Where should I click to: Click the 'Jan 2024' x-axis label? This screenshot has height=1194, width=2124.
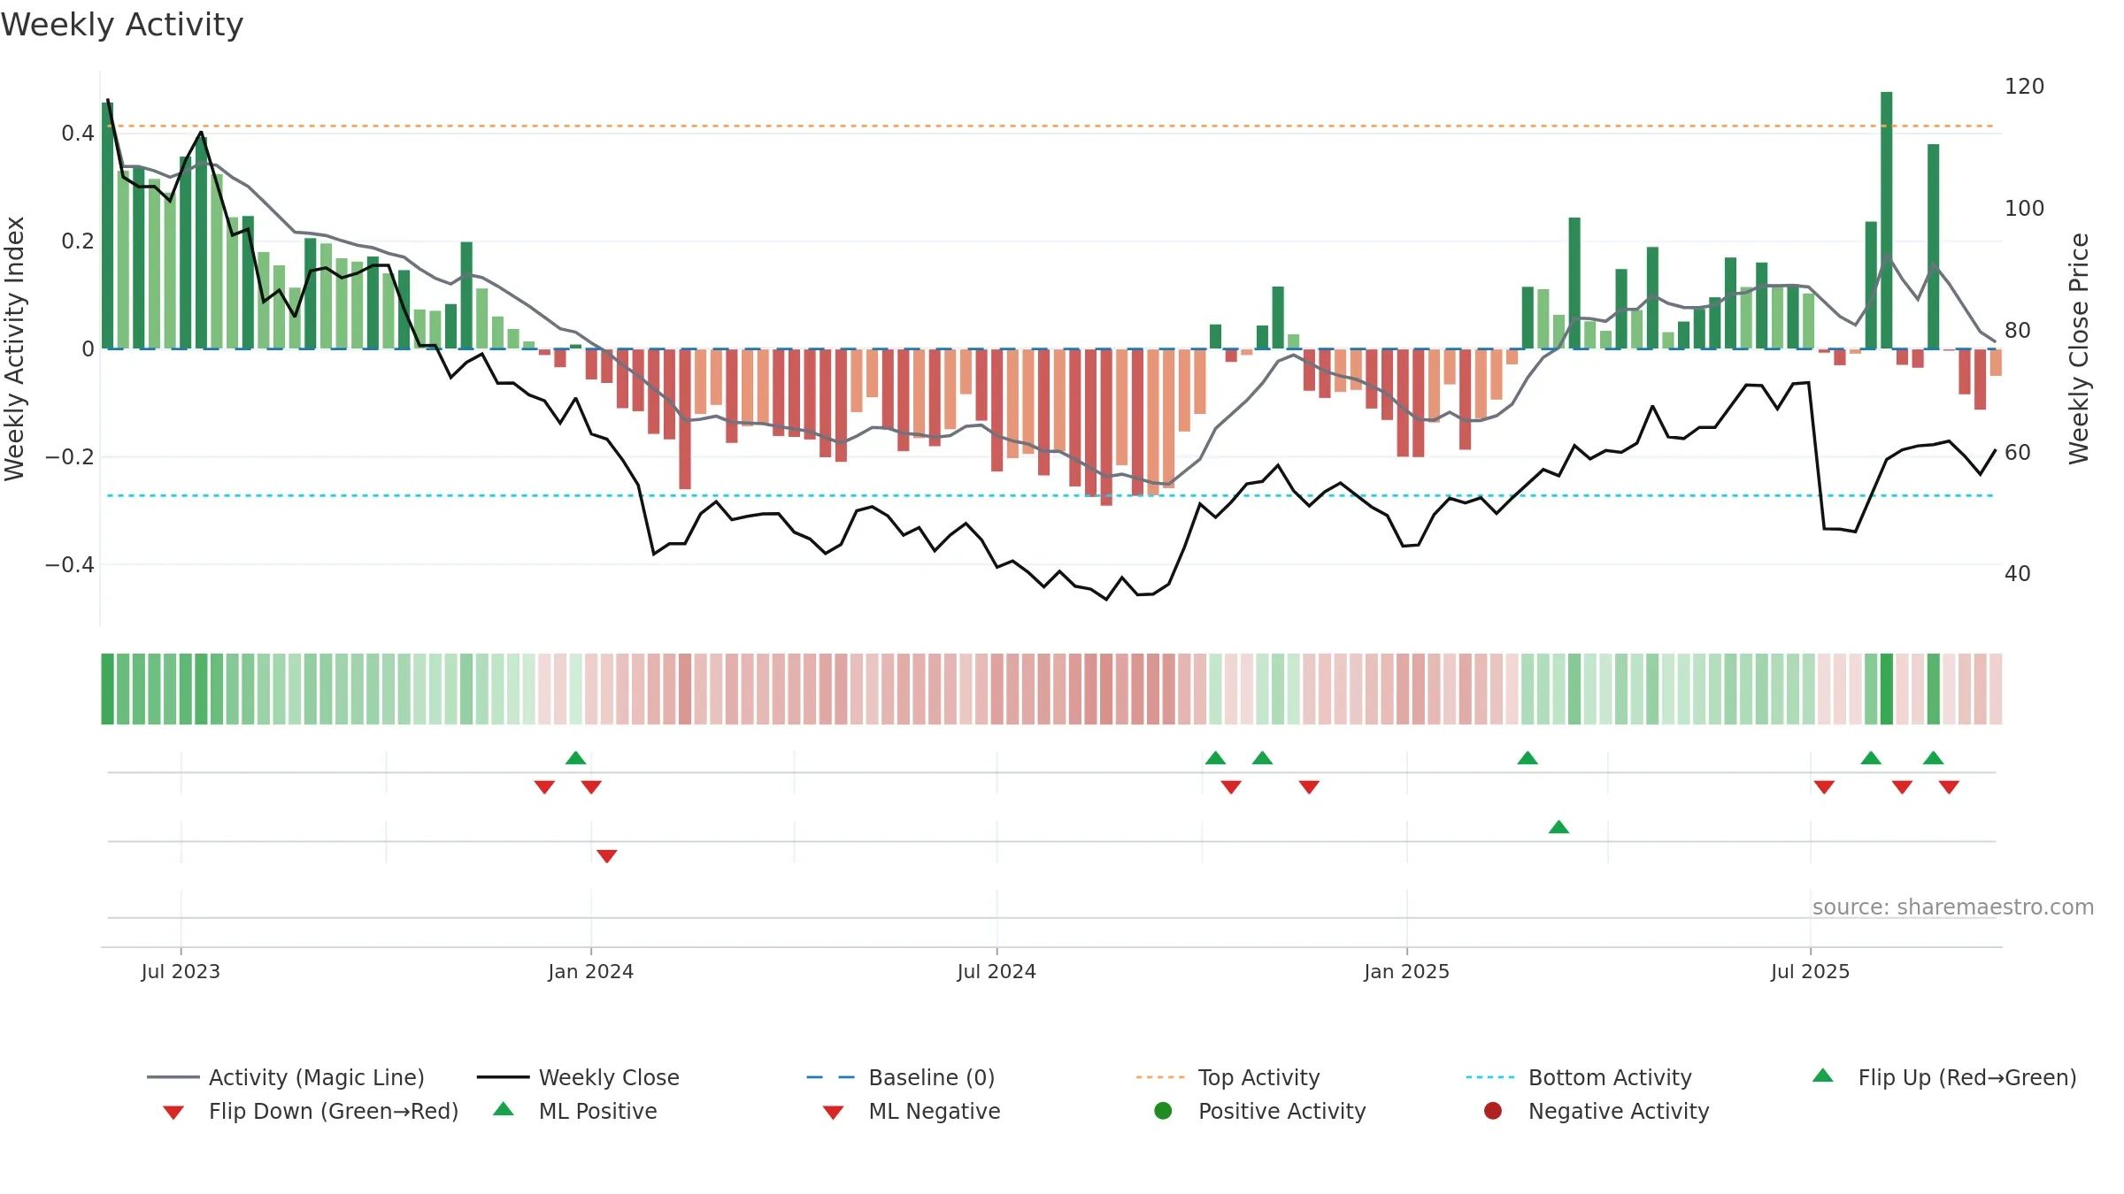pyautogui.click(x=590, y=971)
